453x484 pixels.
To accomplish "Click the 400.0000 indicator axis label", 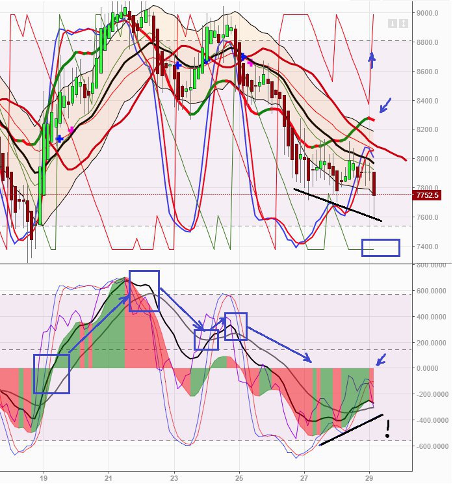I will pos(431,317).
